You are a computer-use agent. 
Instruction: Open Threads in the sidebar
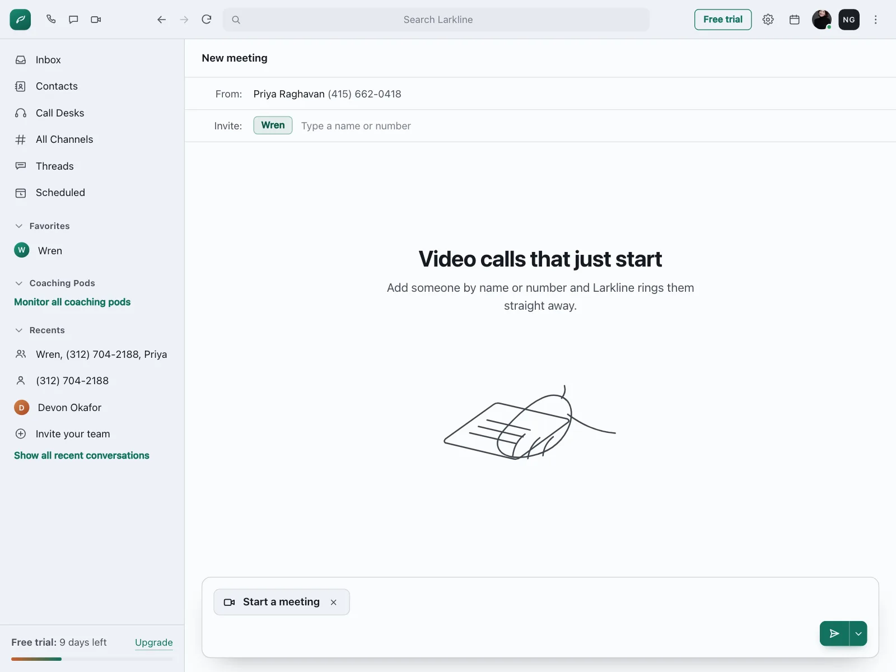pyautogui.click(x=92, y=166)
